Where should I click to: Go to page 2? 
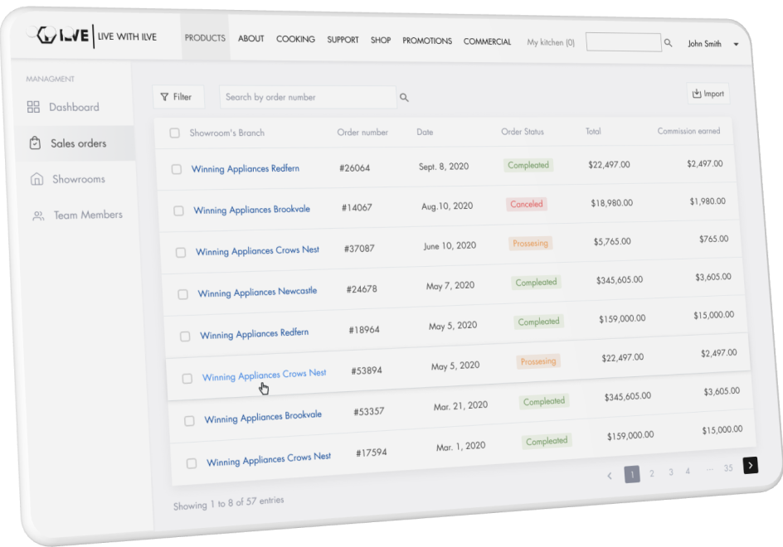(x=652, y=473)
